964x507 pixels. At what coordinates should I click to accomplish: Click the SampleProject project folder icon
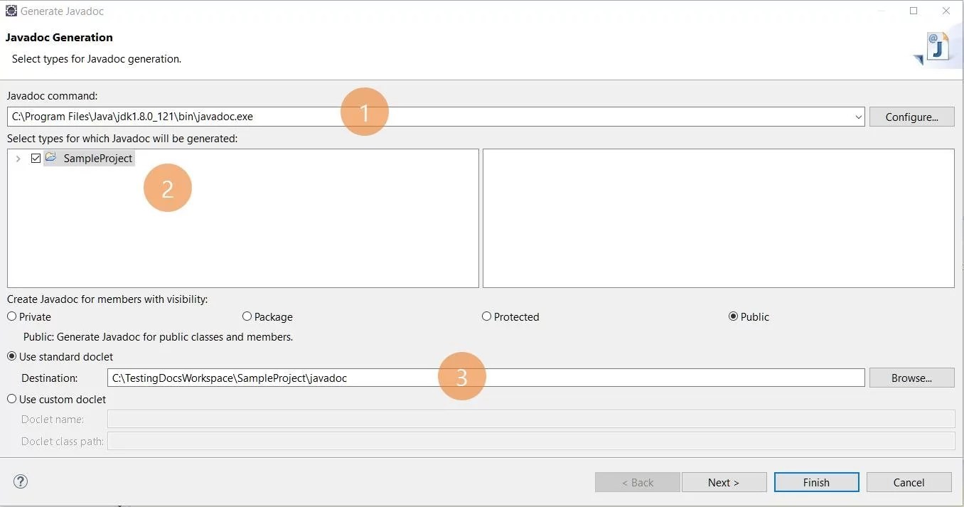point(50,158)
